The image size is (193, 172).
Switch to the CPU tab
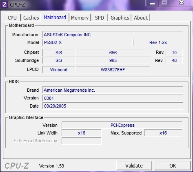[x=12, y=18]
